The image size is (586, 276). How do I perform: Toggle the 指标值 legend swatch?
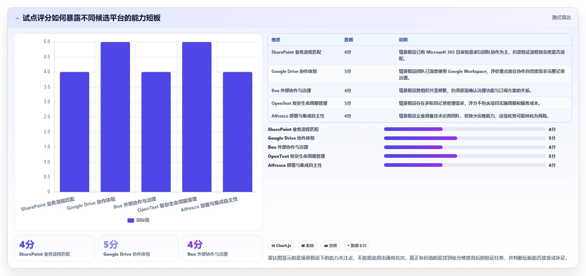(x=131, y=220)
